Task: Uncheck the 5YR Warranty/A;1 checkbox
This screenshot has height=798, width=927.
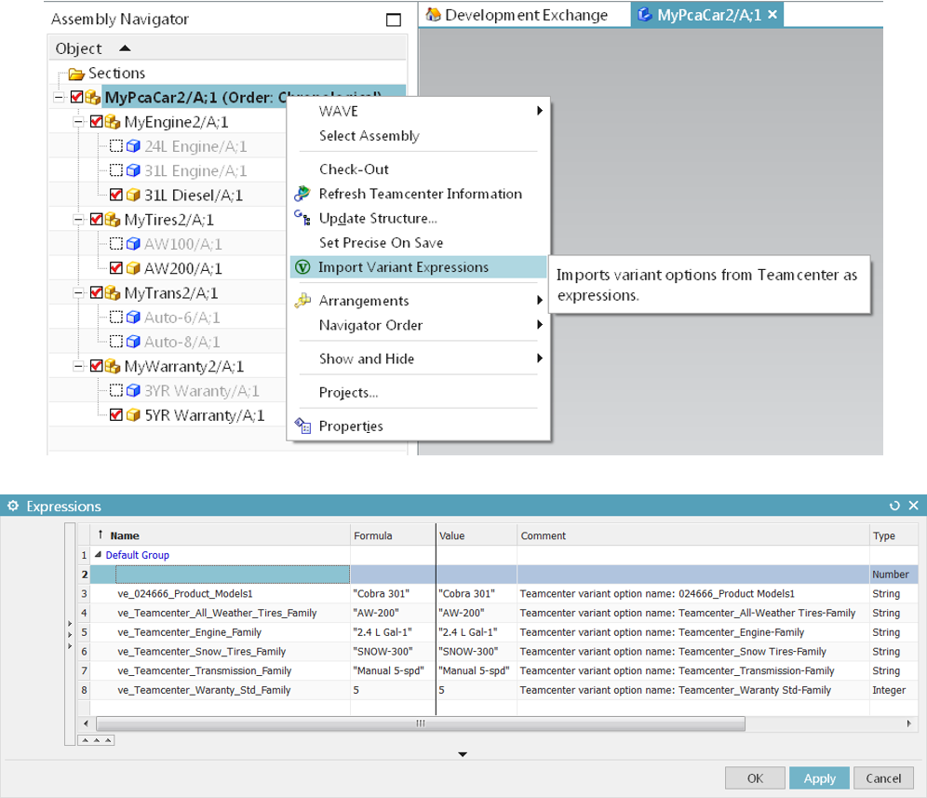Action: coord(116,414)
